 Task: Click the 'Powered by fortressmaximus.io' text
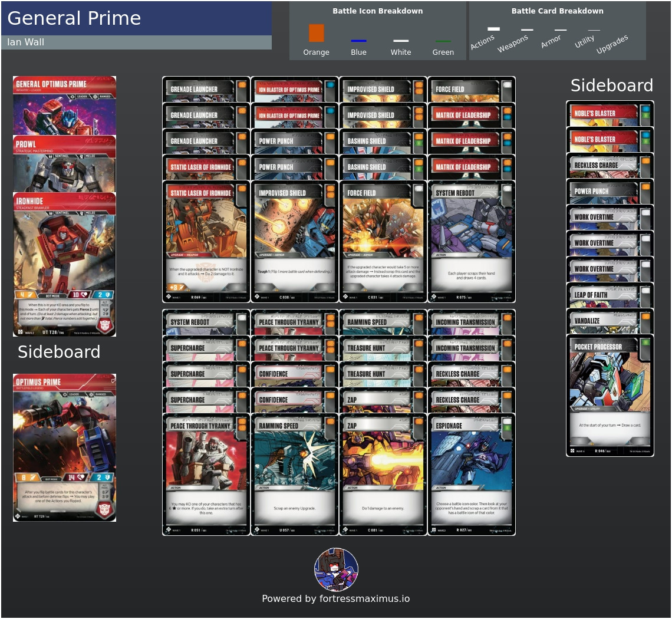(336, 599)
